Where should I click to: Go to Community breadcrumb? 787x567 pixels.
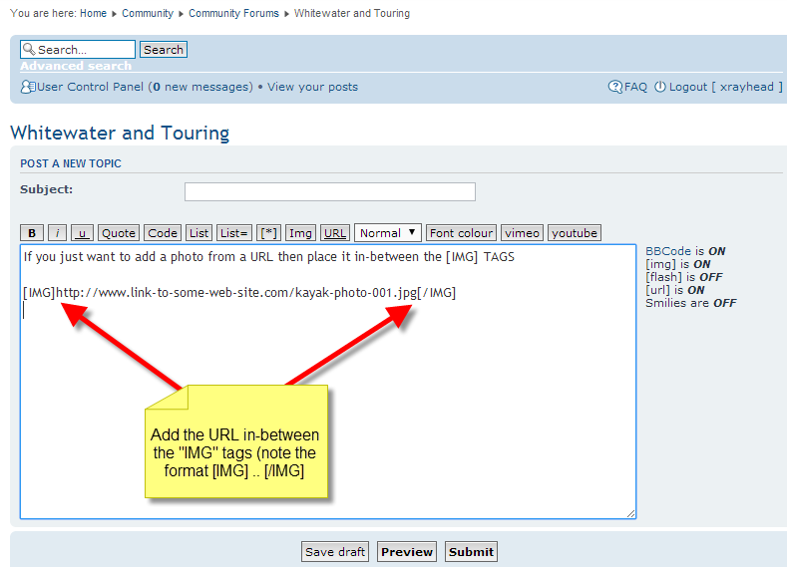[x=148, y=13]
